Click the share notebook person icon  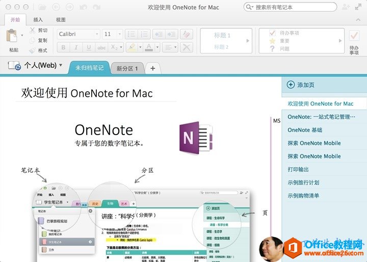[346, 7]
